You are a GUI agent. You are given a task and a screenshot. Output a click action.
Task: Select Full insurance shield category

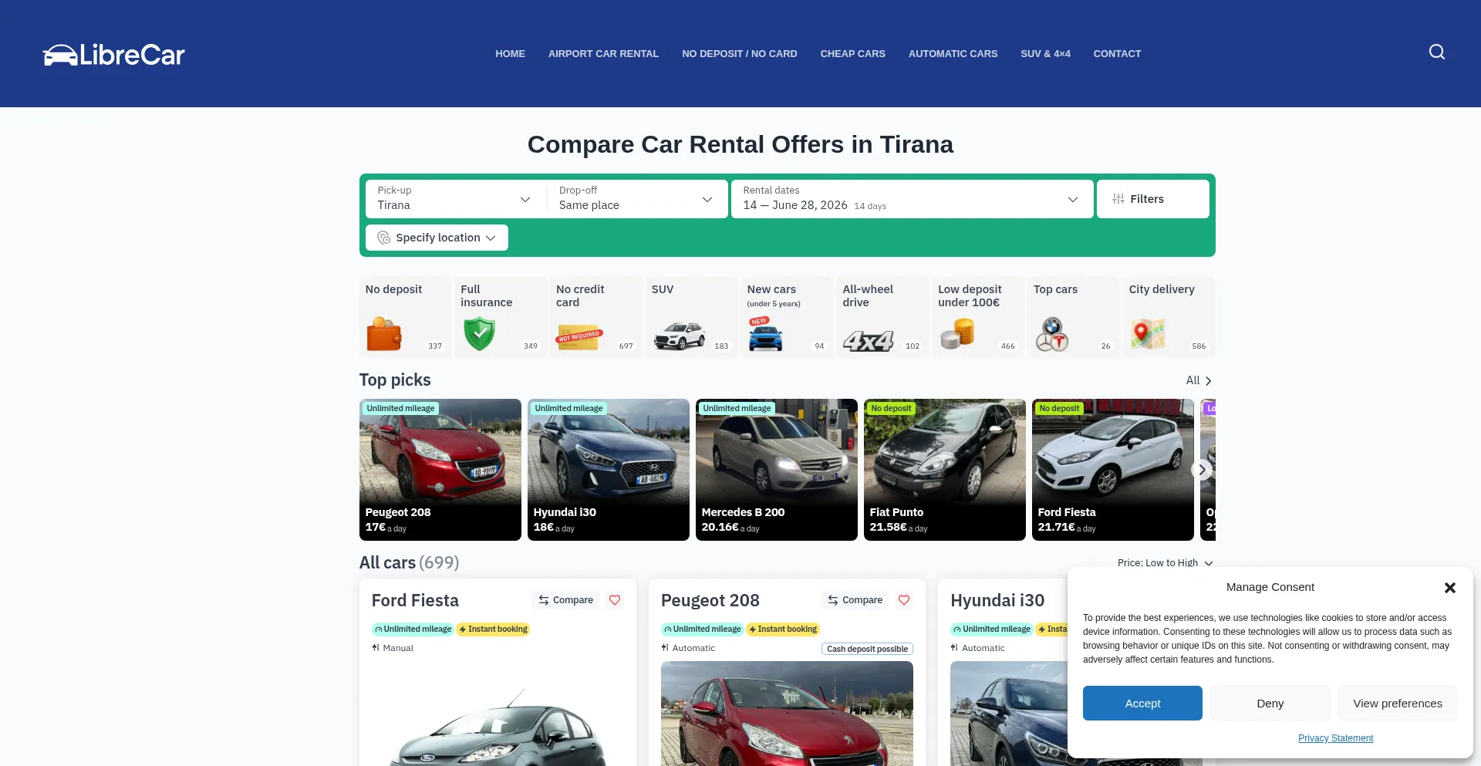(501, 317)
